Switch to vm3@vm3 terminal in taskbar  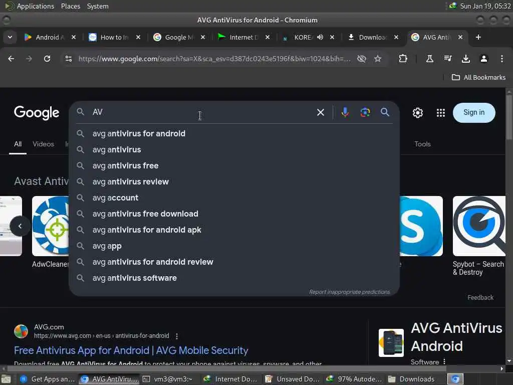pyautogui.click(x=169, y=379)
